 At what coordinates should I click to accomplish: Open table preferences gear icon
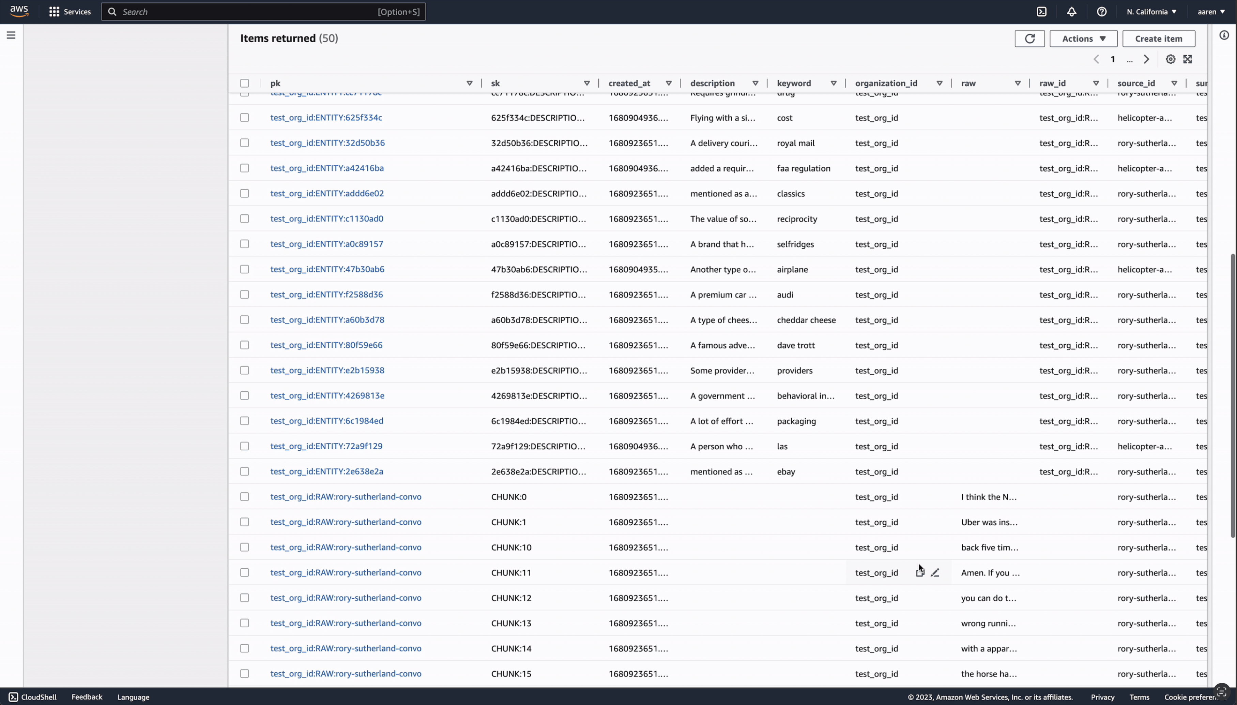(x=1170, y=59)
